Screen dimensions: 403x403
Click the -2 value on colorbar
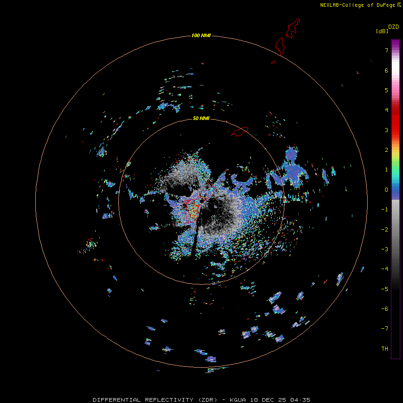coord(385,230)
